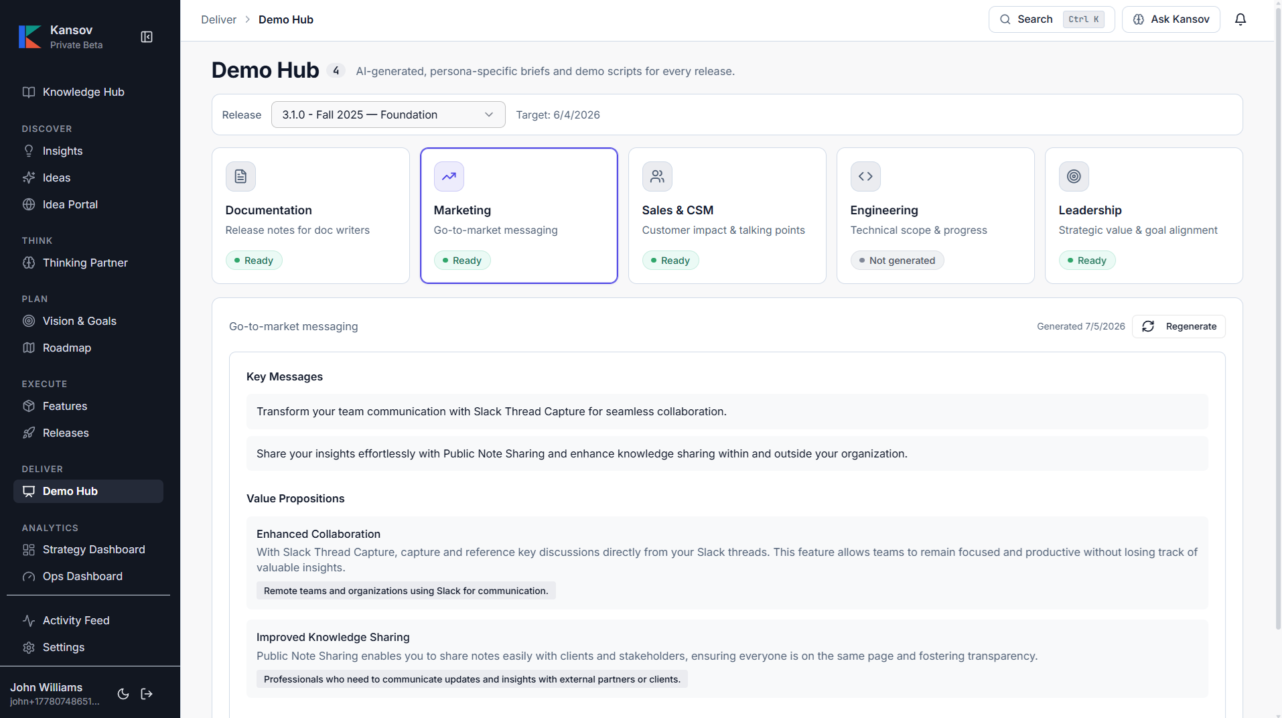Click the Settings gear icon
This screenshot has width=1282, height=718.
(x=29, y=648)
